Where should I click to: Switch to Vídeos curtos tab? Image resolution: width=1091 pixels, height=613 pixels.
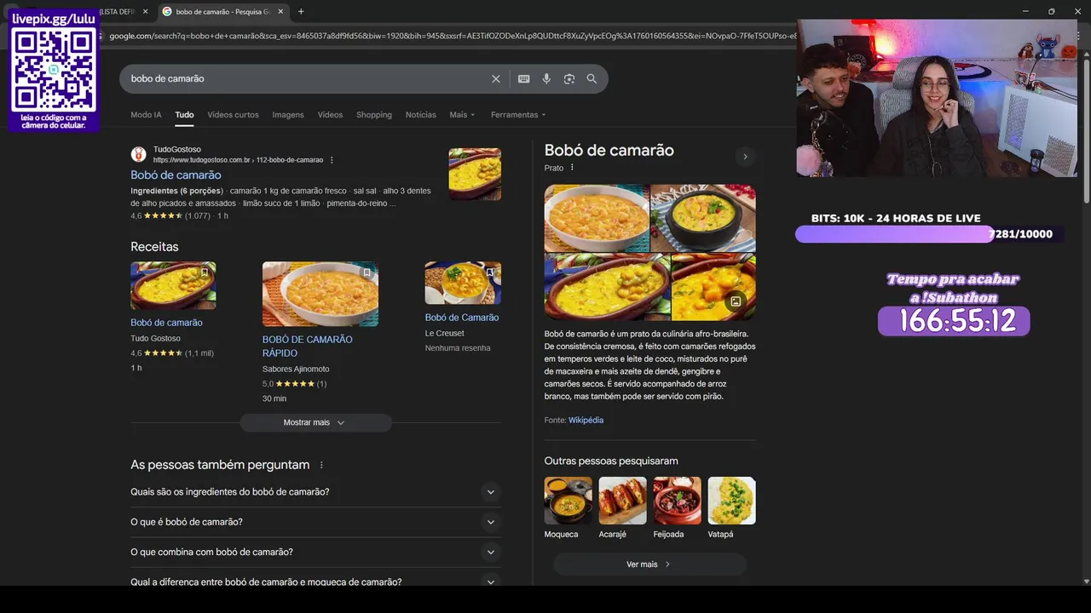coord(233,115)
